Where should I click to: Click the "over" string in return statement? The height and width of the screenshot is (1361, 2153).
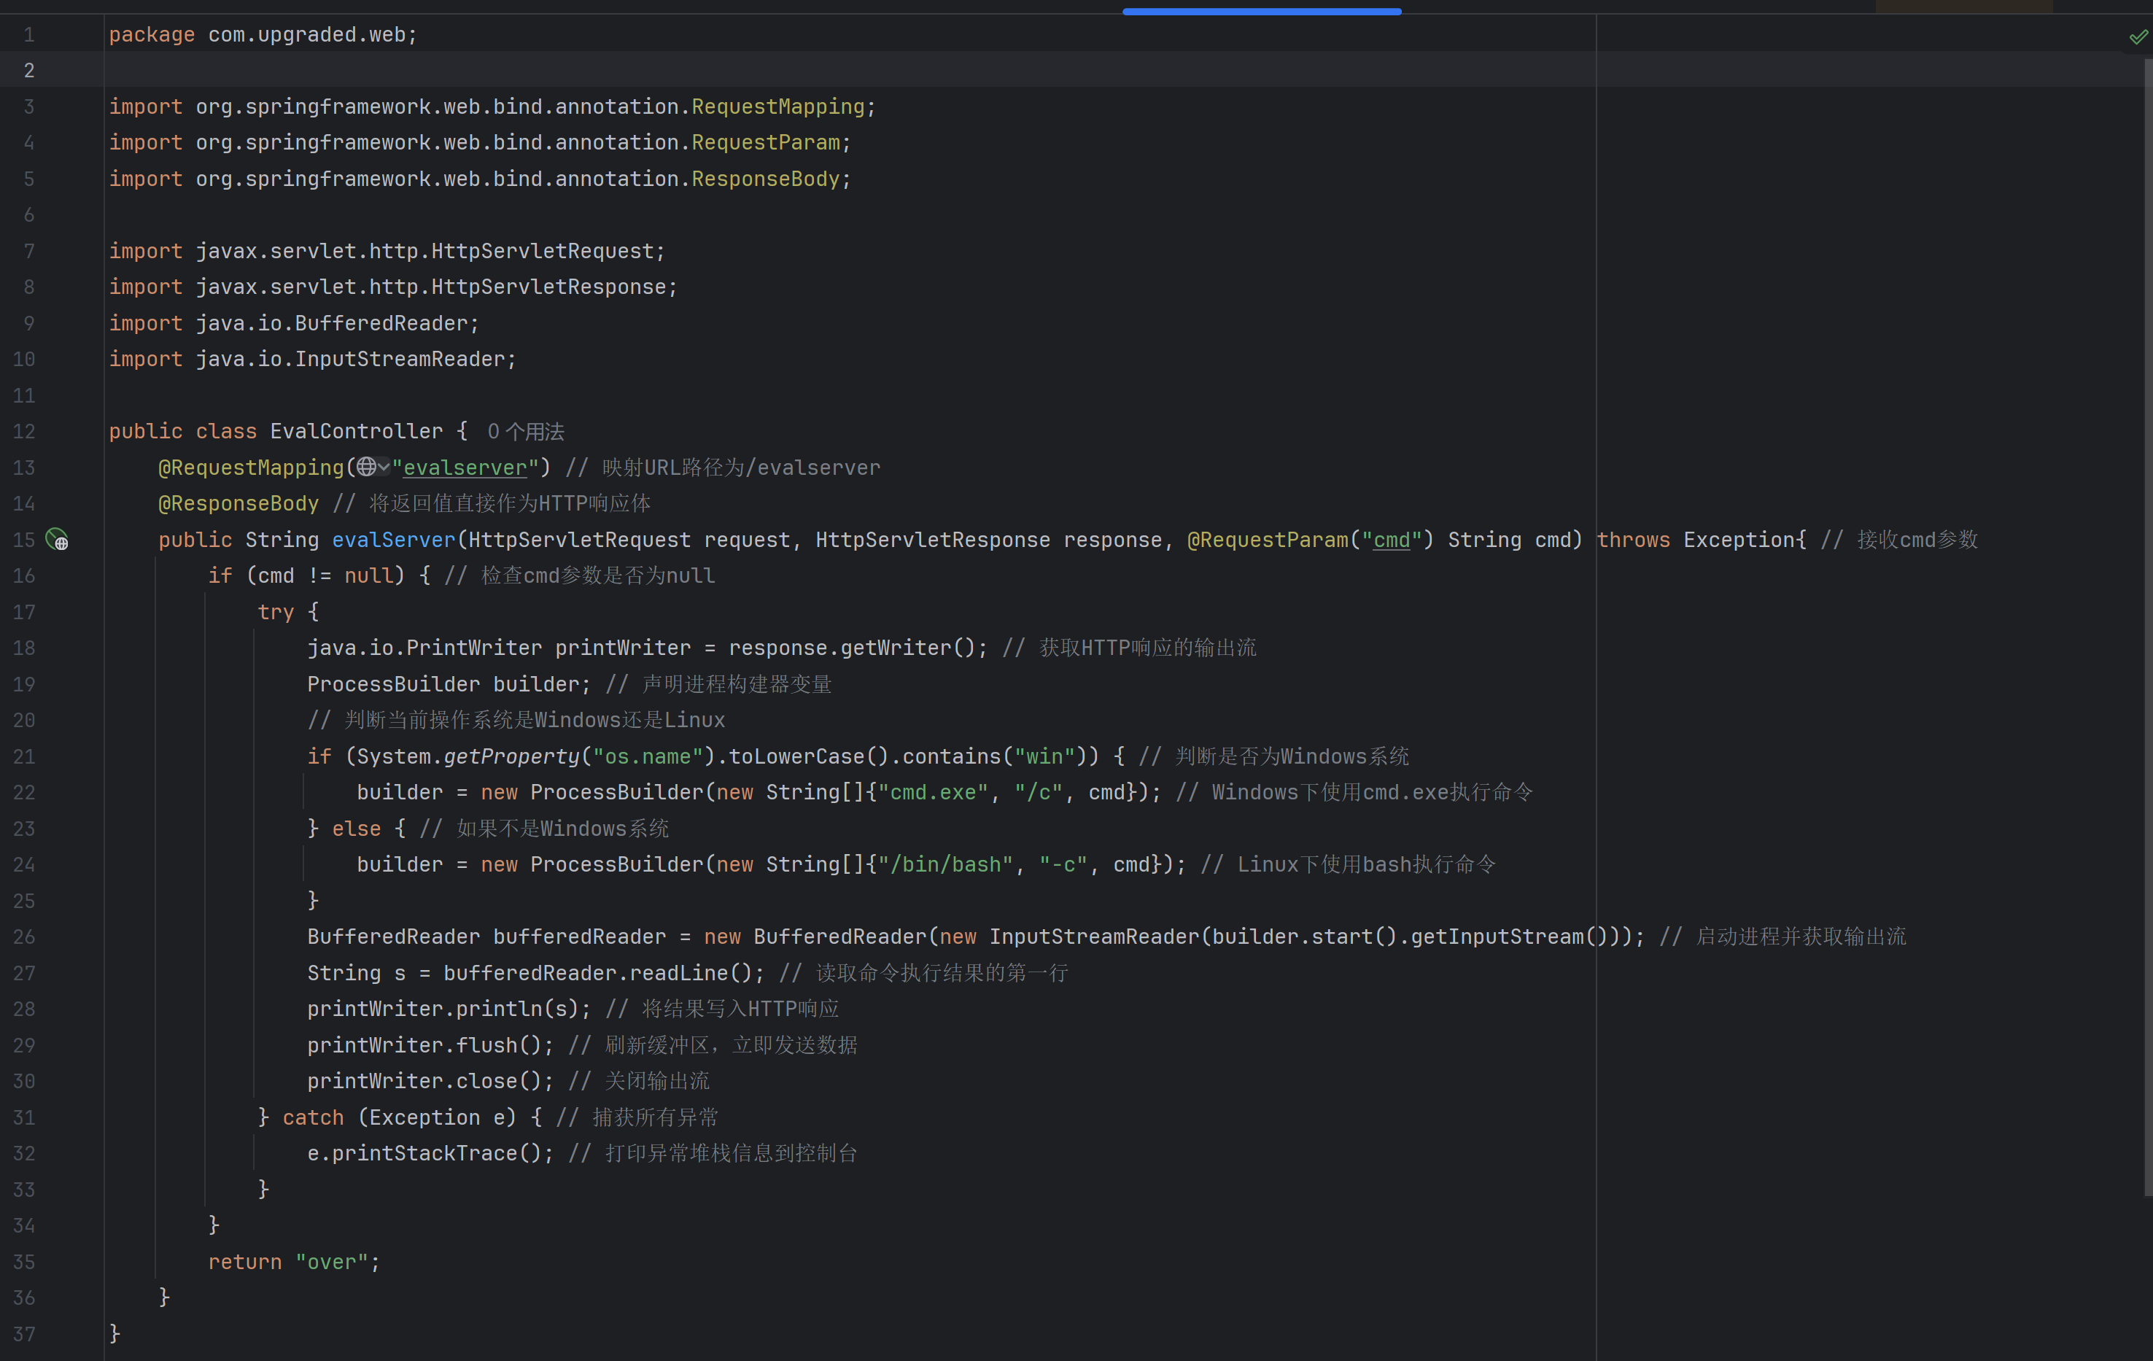click(332, 1262)
